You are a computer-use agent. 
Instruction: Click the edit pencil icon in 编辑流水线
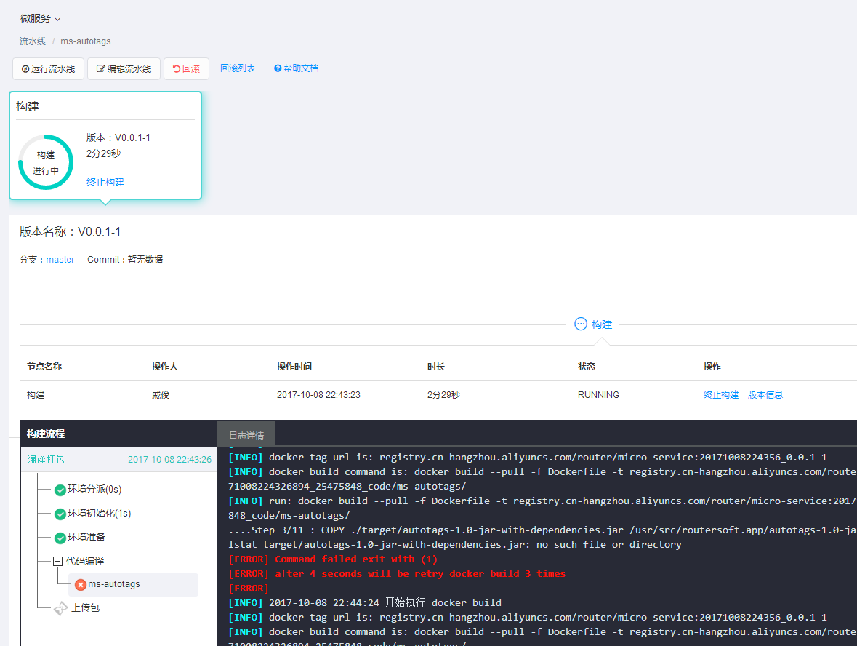(x=100, y=69)
